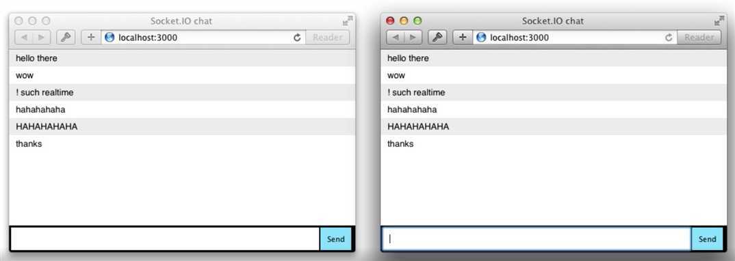This screenshot has height=261, width=735.
Task: Close the left inactive window
Action: [x=18, y=20]
